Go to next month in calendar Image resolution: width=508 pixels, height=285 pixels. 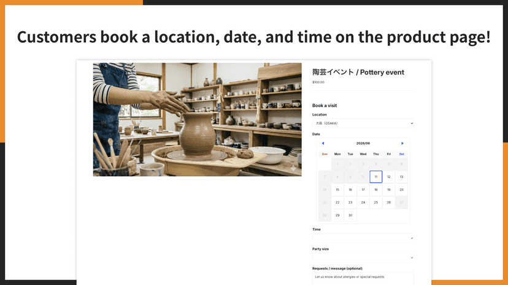pyautogui.click(x=402, y=143)
